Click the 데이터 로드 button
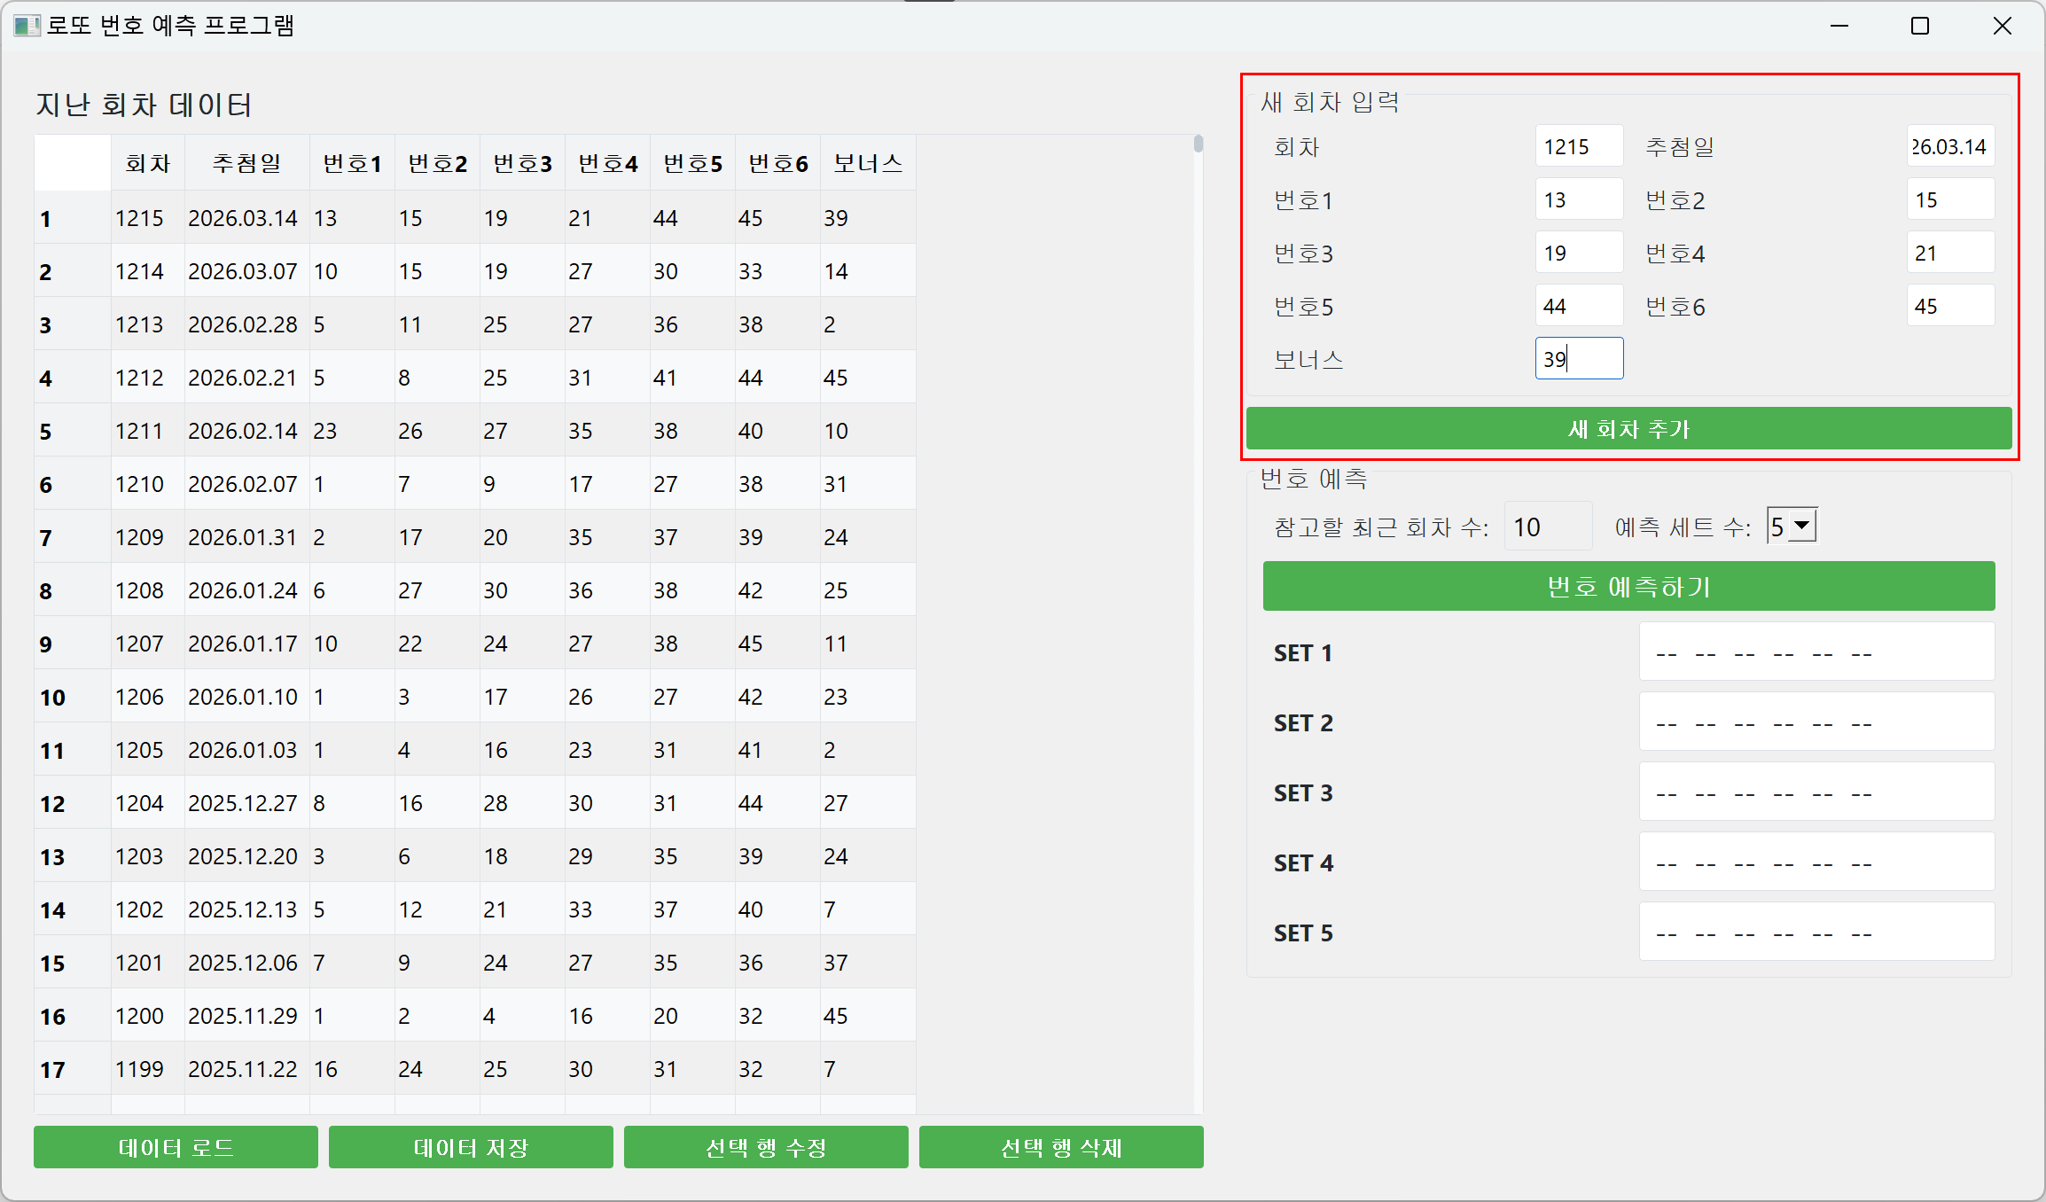Viewport: 2046px width, 1202px height. [x=176, y=1147]
